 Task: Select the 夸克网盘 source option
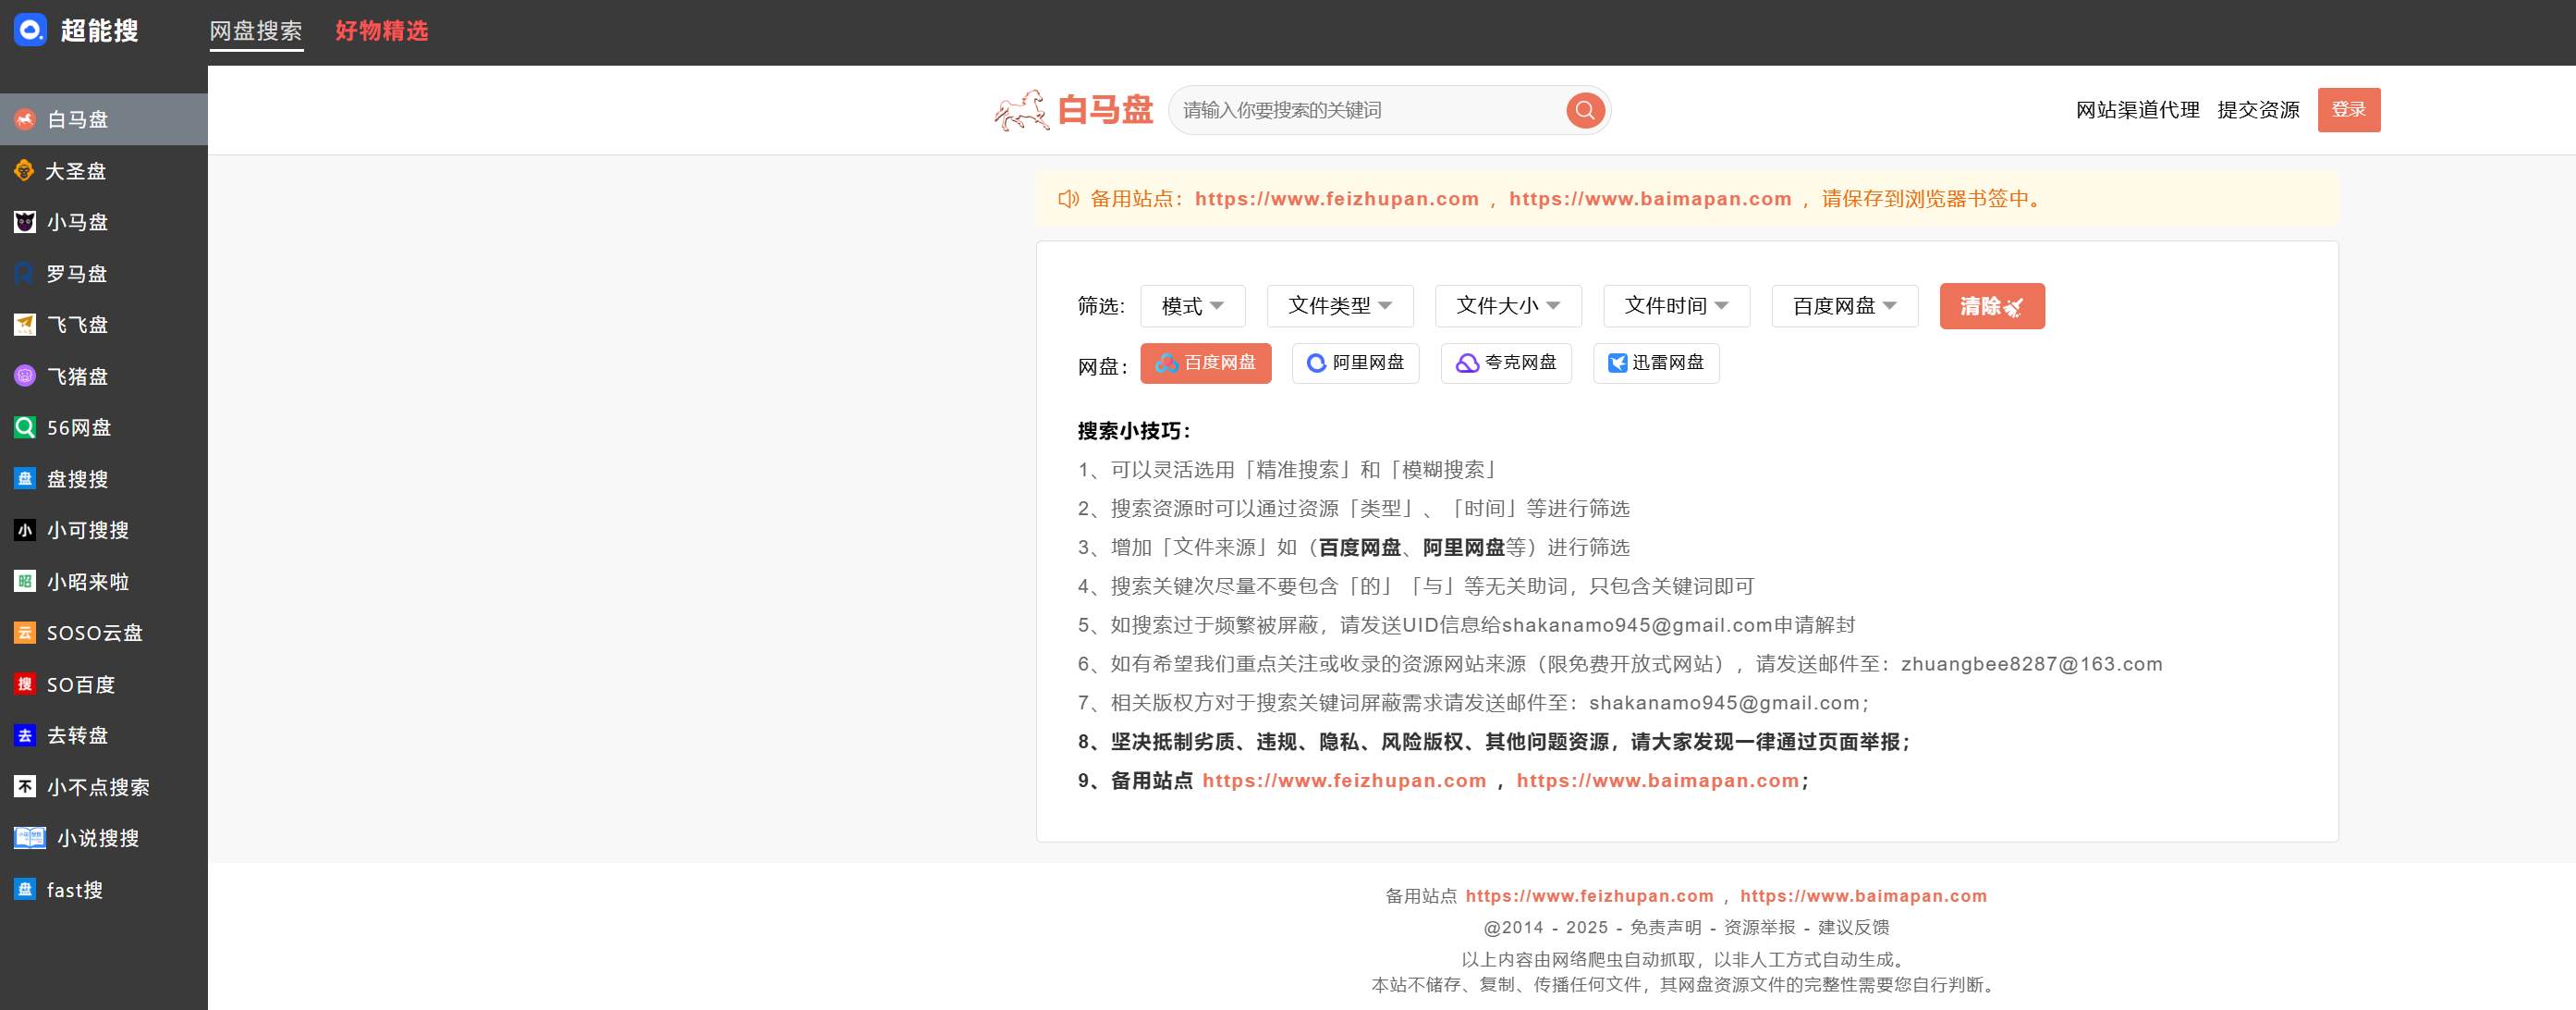(x=1505, y=363)
